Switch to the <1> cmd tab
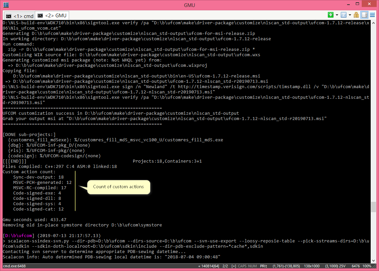Screen dimensions: 379x271 point(20,16)
